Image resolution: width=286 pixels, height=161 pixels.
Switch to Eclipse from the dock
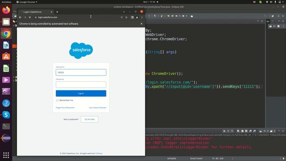(6, 138)
